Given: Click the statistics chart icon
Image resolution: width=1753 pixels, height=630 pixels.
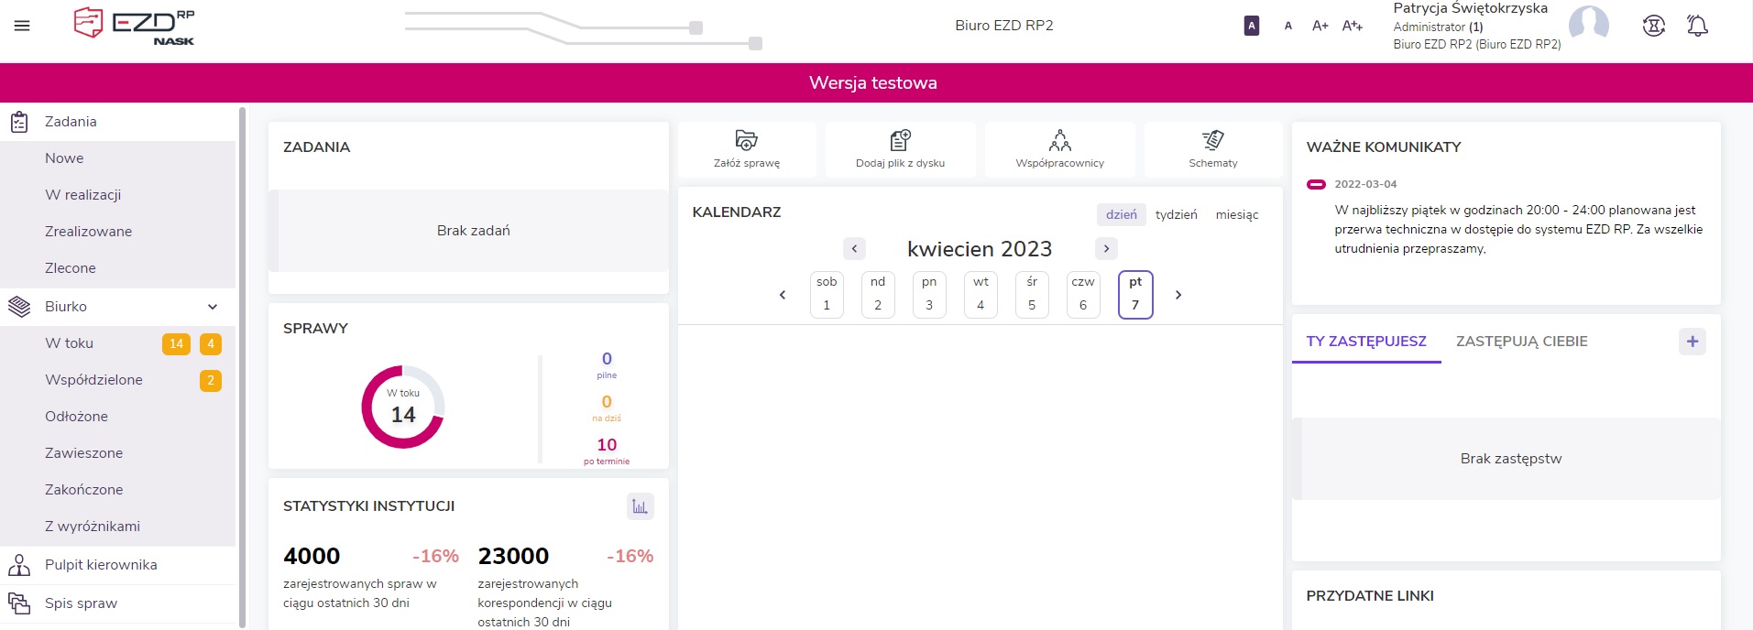Looking at the screenshot, I should [640, 506].
